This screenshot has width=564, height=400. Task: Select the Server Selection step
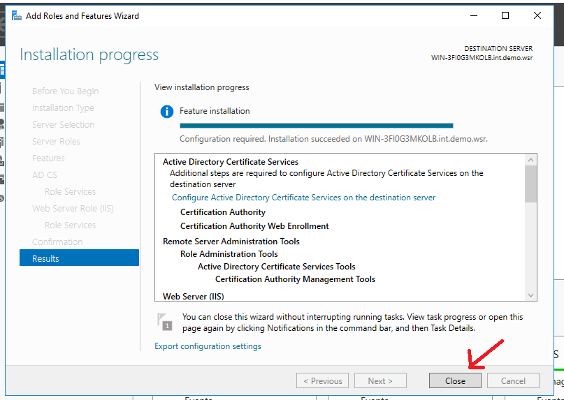64,124
